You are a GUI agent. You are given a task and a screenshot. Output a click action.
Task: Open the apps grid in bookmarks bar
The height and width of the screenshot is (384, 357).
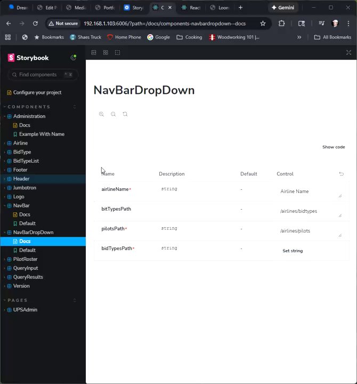(8, 37)
